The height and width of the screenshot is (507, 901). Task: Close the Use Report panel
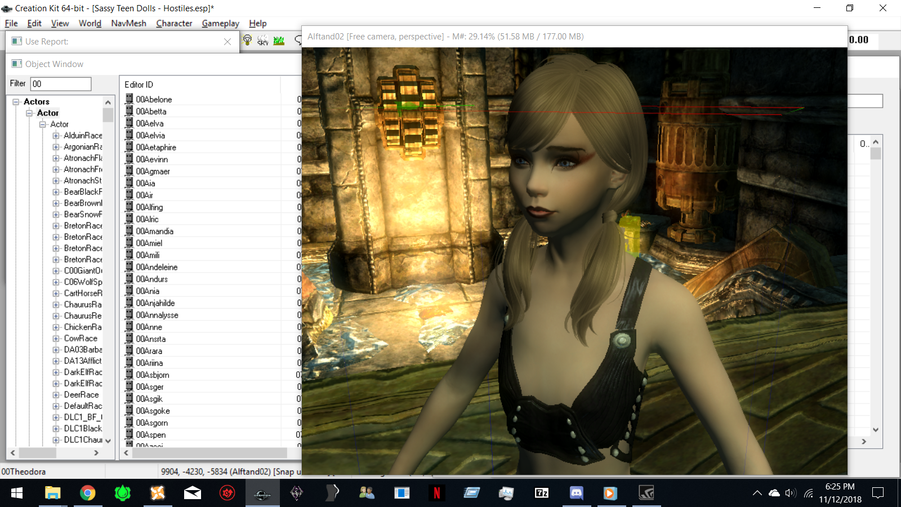click(x=228, y=42)
